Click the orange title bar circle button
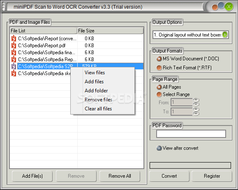 pyautogui.click(x=215, y=7)
